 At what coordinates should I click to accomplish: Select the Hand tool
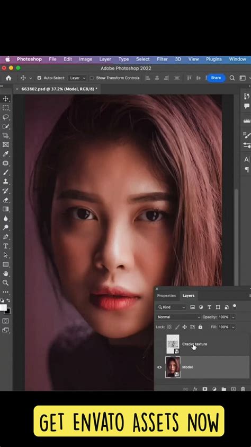pos(5,274)
